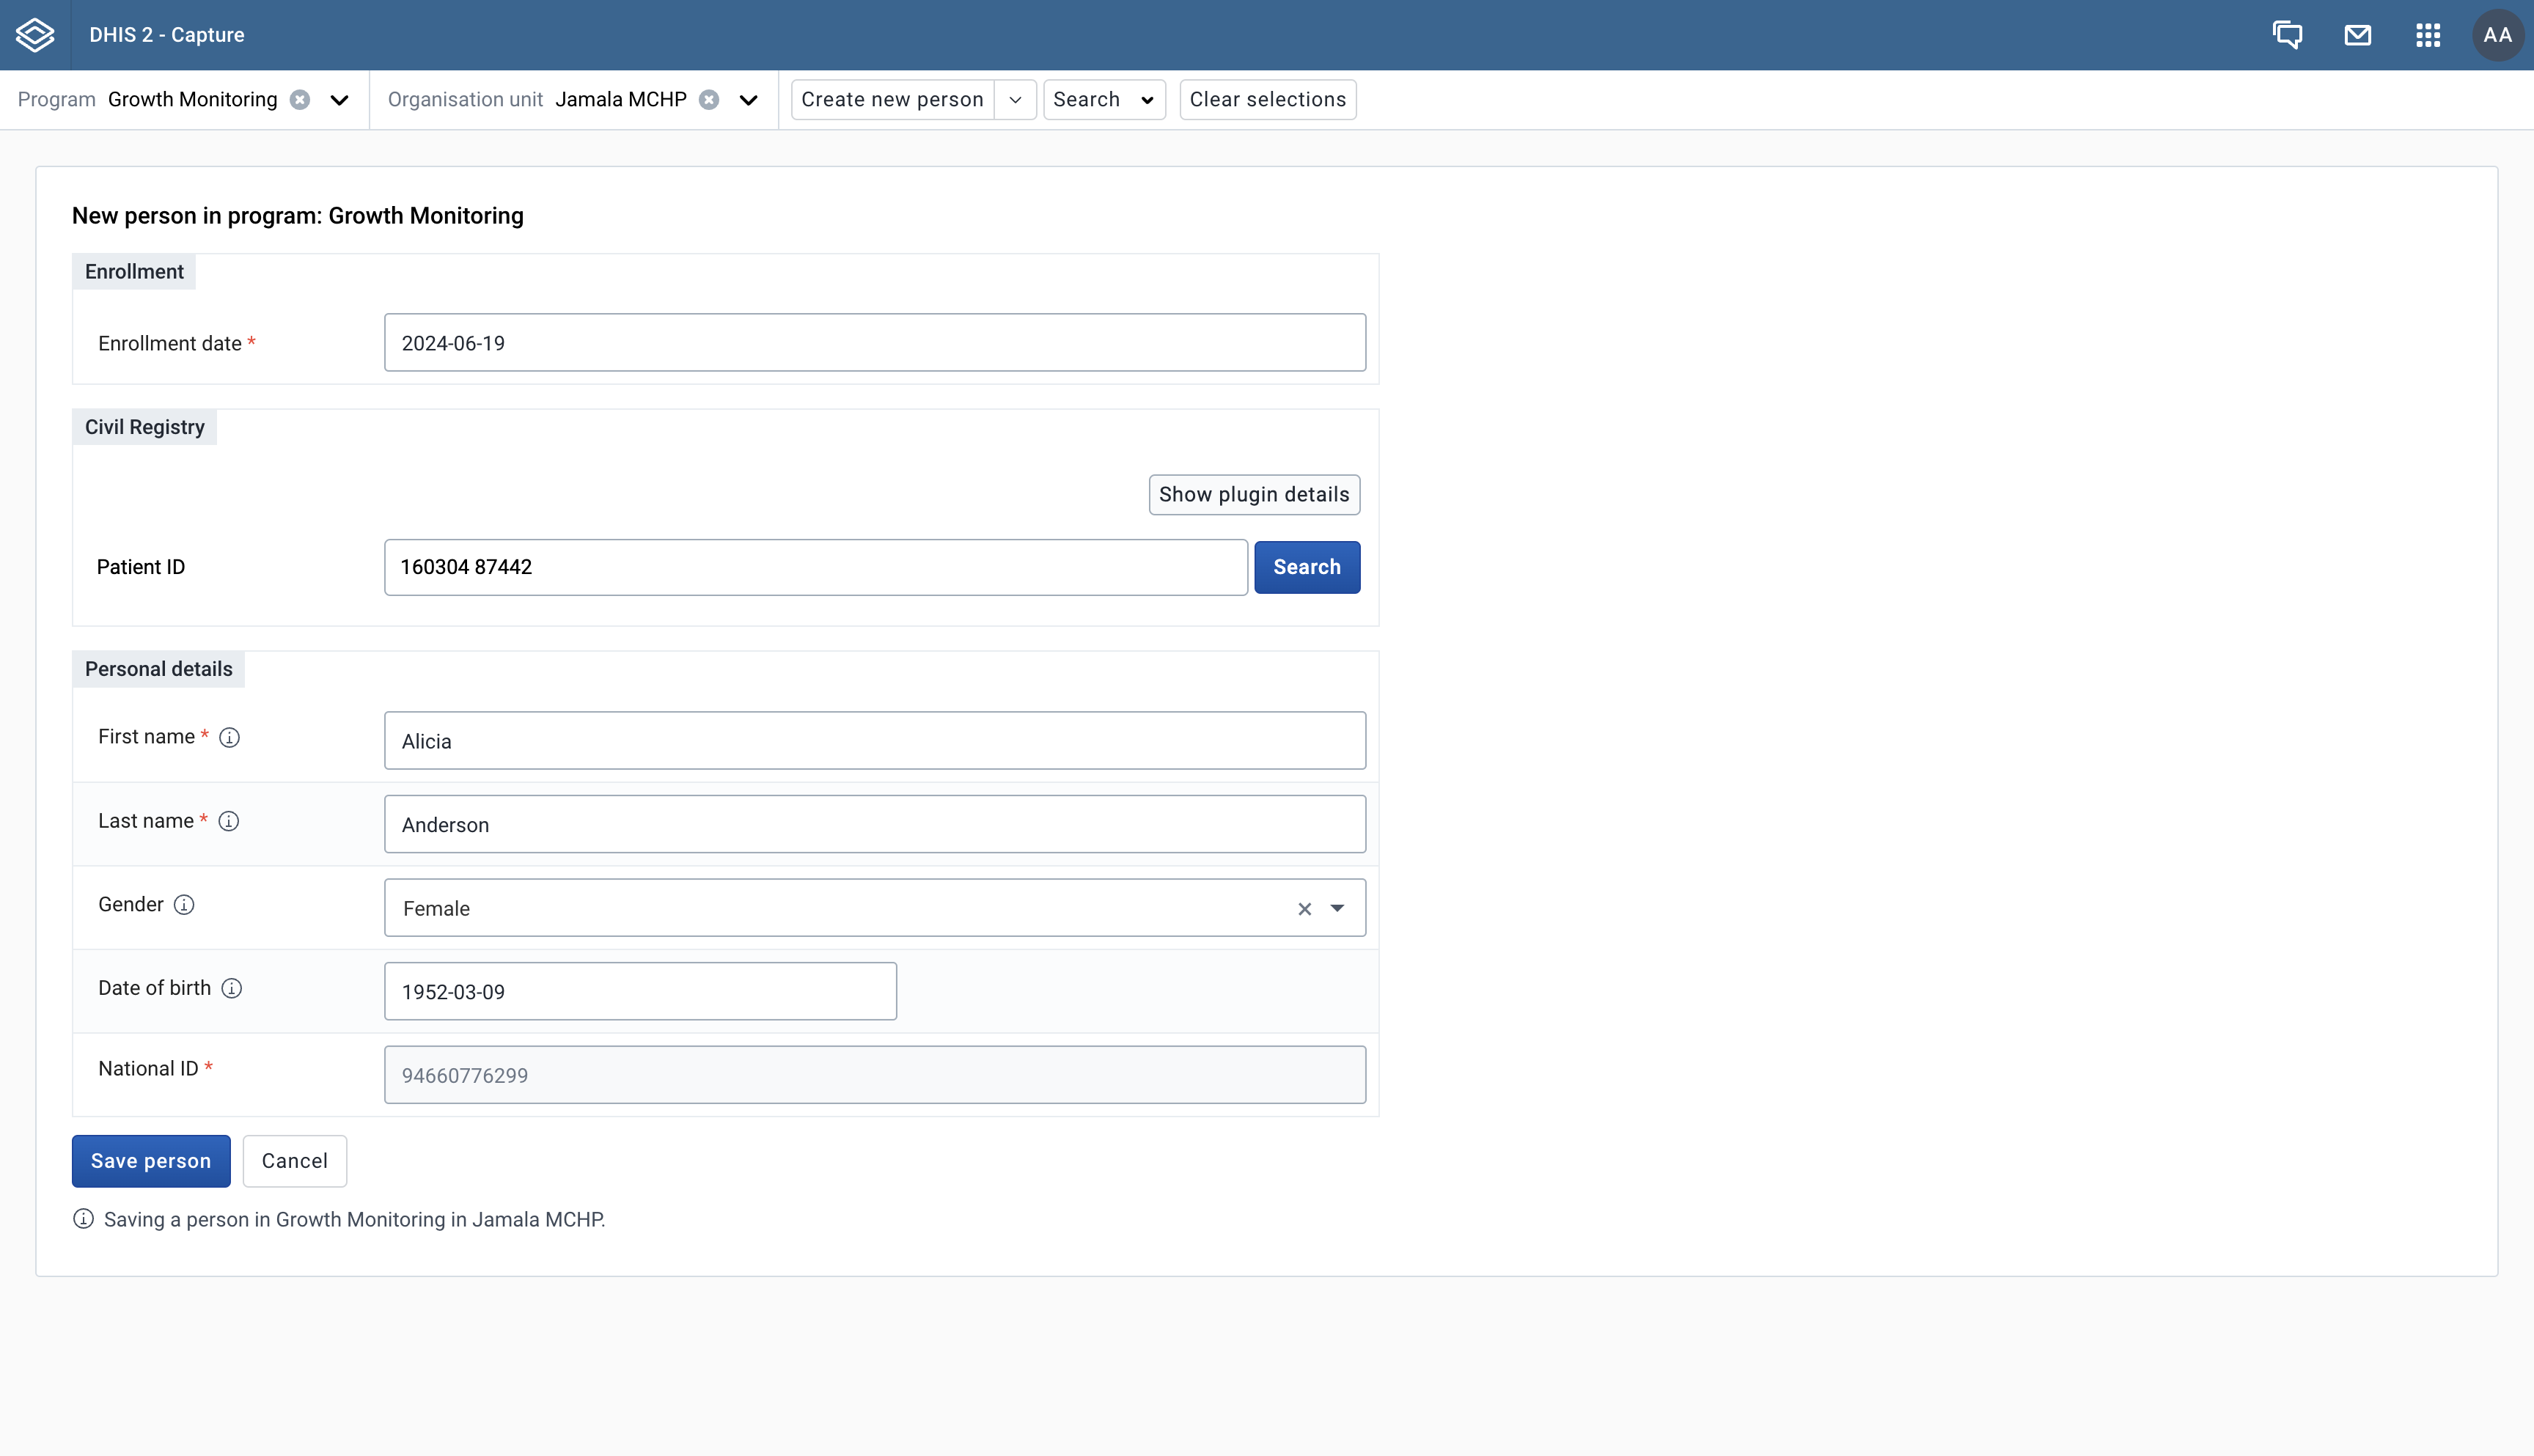Clear the Female gender selection

pyautogui.click(x=1304, y=909)
